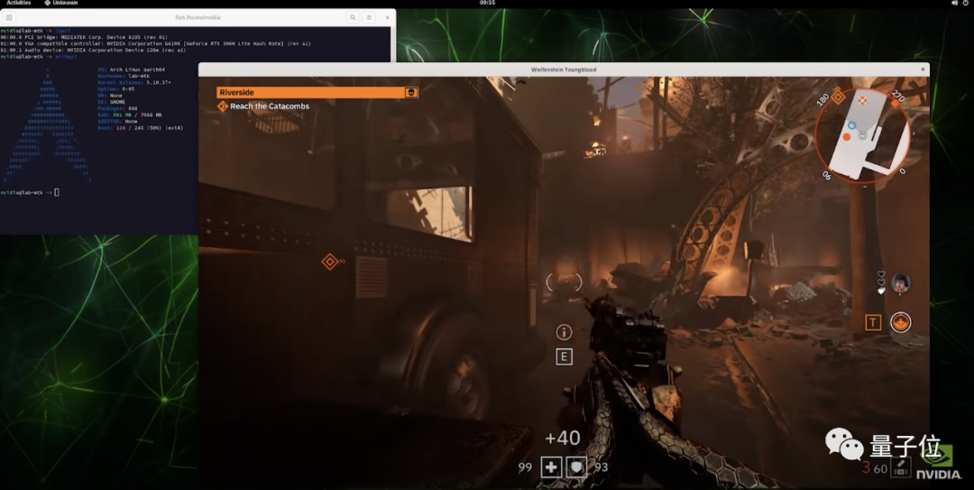The height and width of the screenshot is (490, 974).
Task: Click the GeForce RTX 3060 line in terminal
Action: [x=155, y=43]
